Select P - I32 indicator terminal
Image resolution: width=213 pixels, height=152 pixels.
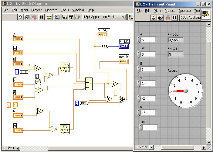124,46
